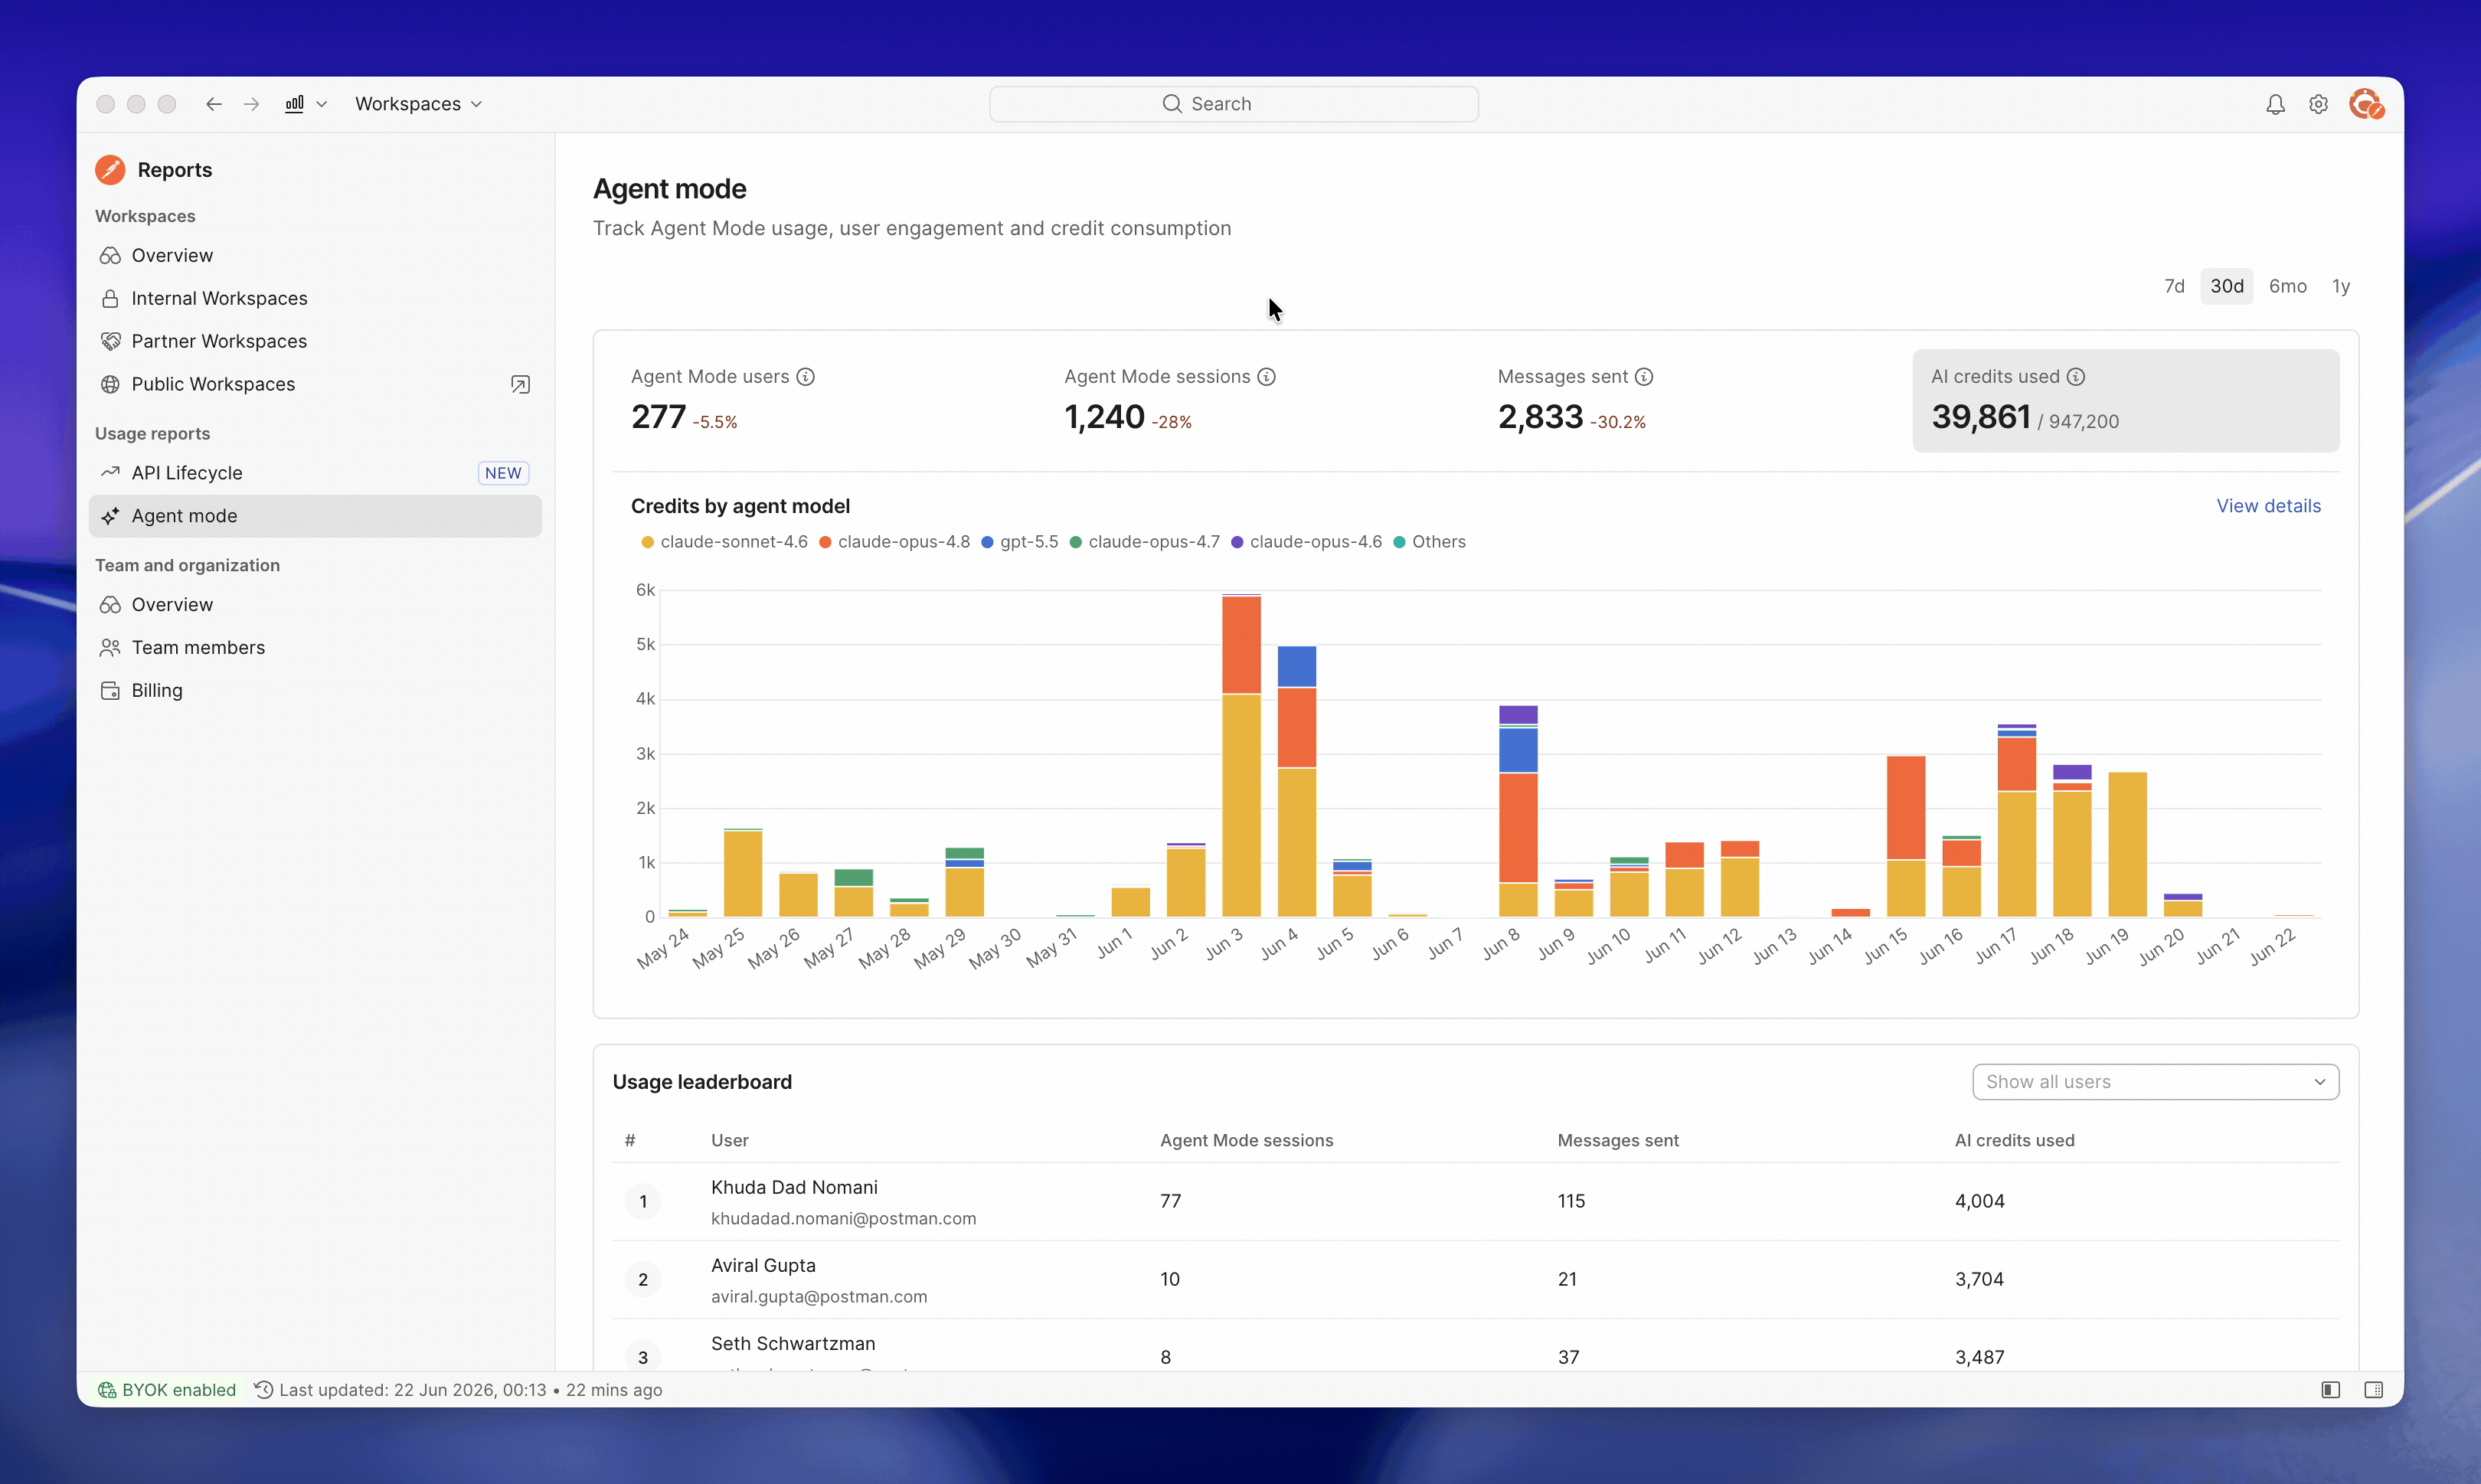The width and height of the screenshot is (2481, 1484).
Task: Click Aviral Gupta leaderboard row
Action: point(1475,1280)
